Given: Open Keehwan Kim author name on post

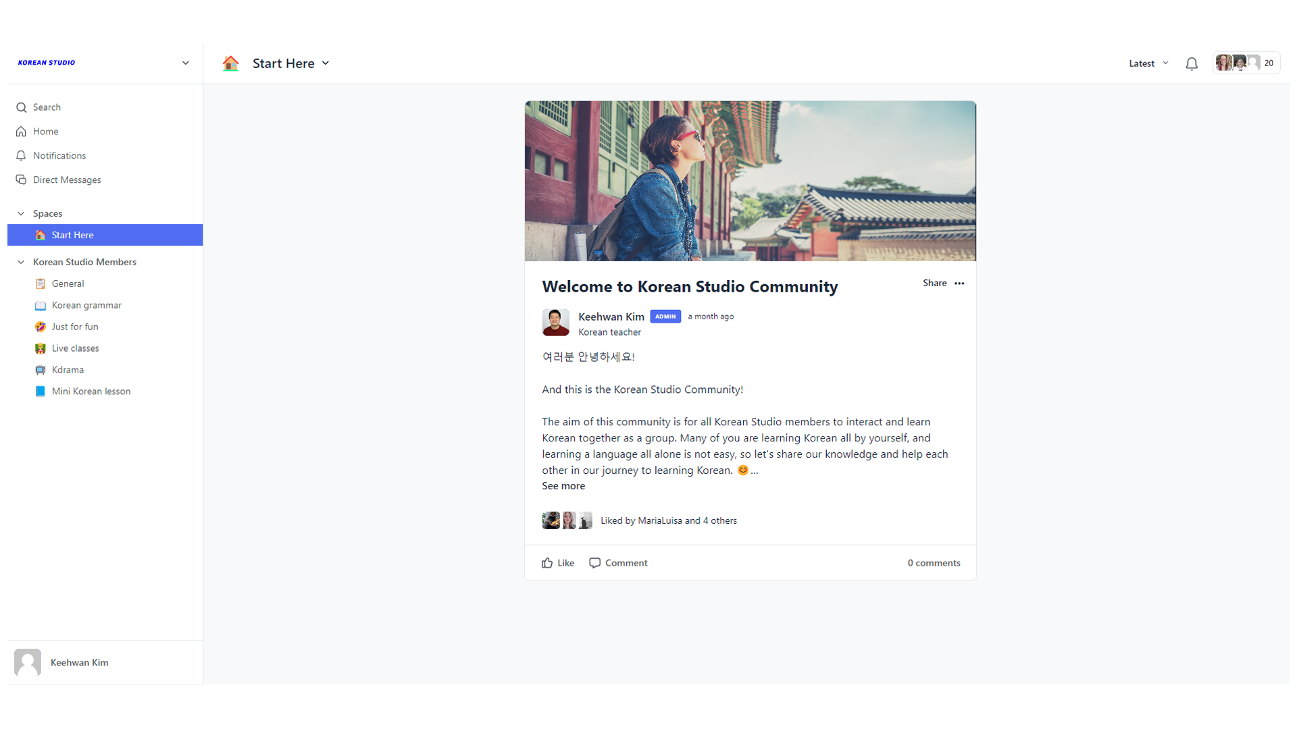Looking at the screenshot, I should [x=611, y=317].
